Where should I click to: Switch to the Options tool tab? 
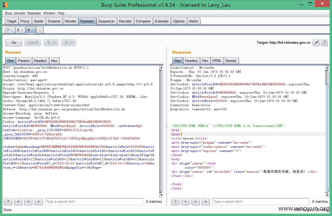[179, 21]
